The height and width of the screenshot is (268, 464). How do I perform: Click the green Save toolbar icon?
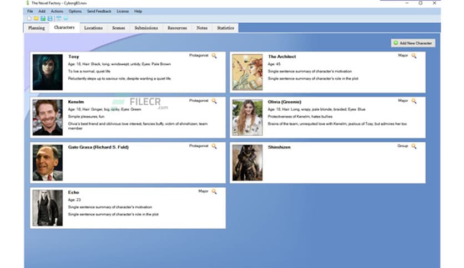(x=43, y=19)
